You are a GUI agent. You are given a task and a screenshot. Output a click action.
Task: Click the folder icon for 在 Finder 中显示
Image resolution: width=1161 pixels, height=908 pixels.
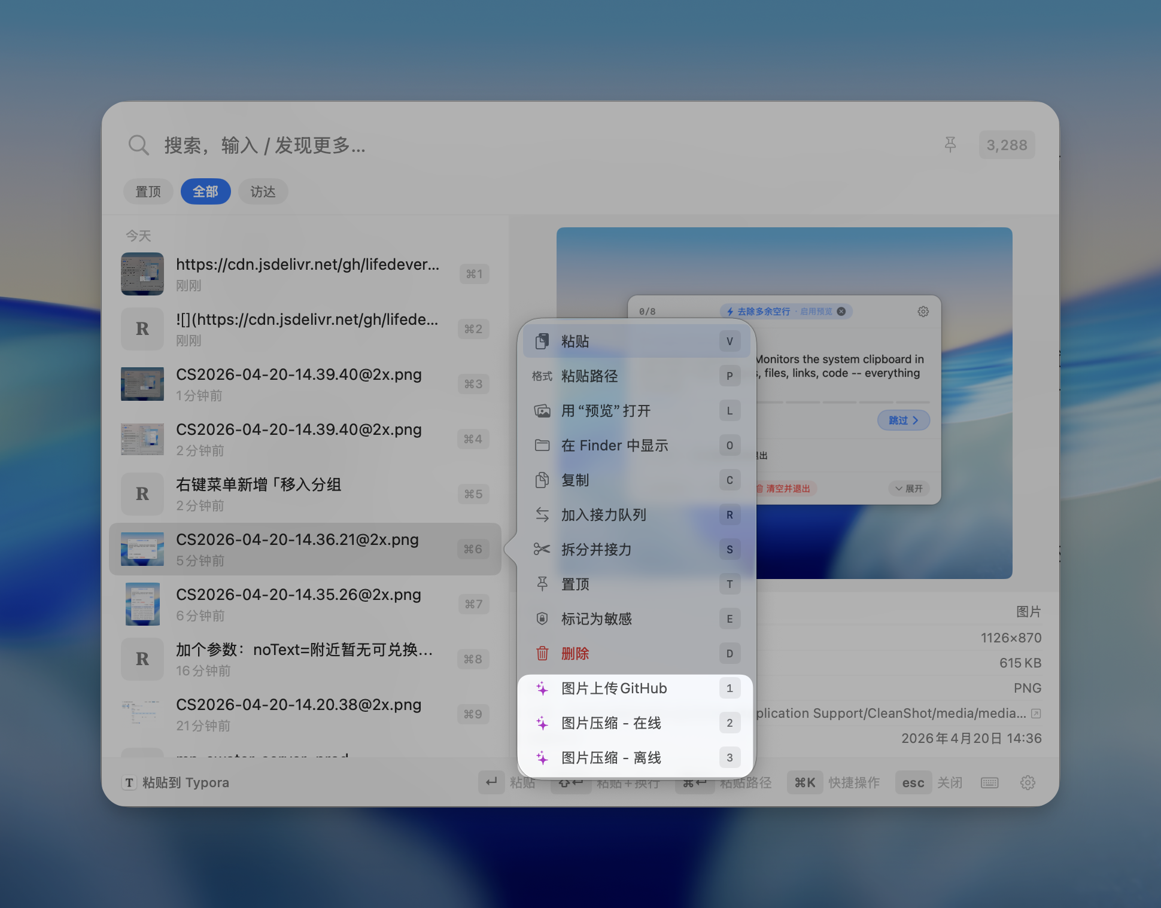tap(542, 445)
